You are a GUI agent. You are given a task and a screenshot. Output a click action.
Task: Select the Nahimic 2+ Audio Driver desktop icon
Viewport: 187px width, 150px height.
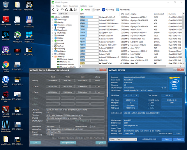pos(6,127)
